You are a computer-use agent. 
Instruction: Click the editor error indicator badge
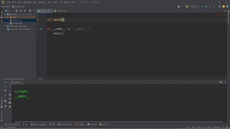(x=218, y=15)
